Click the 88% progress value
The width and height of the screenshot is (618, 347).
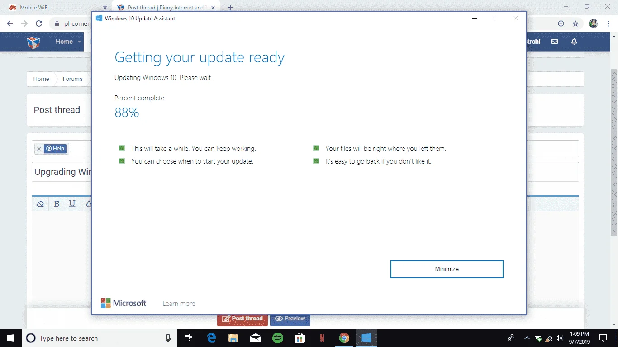pyautogui.click(x=127, y=113)
